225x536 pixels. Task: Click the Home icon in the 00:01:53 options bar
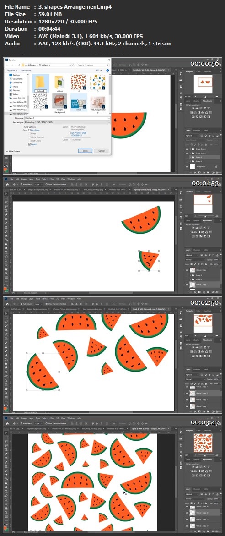(7, 184)
